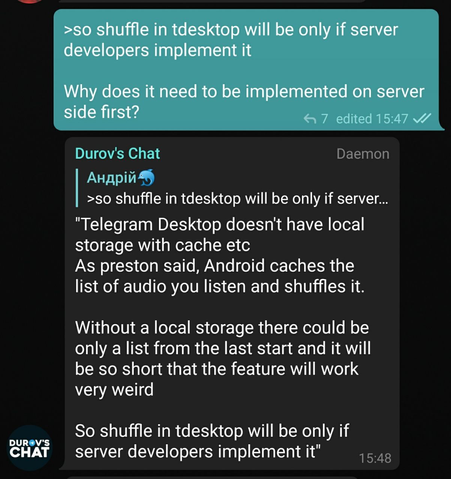Select the teal outgoing message bubble
Screen dimensions: 451x479
coord(246,70)
